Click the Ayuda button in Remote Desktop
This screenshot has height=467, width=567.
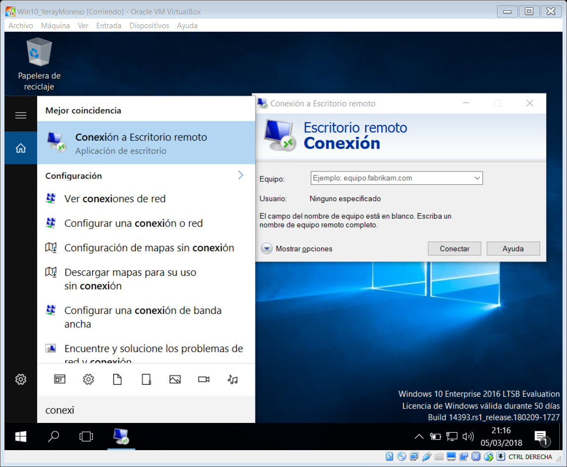tap(513, 249)
